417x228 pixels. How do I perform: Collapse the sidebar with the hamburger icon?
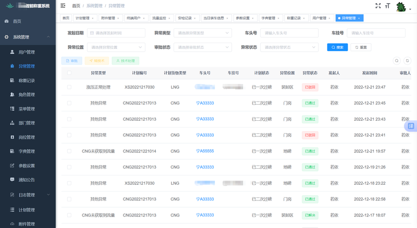pyautogui.click(x=63, y=6)
